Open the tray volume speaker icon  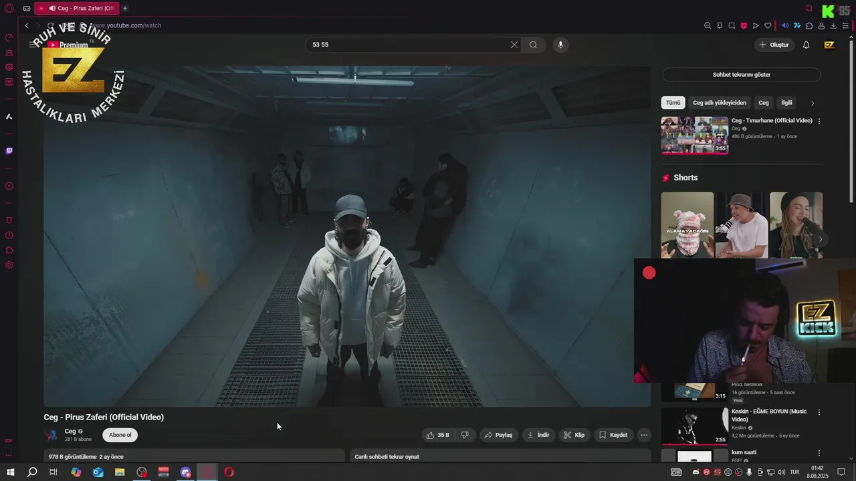[x=782, y=472]
